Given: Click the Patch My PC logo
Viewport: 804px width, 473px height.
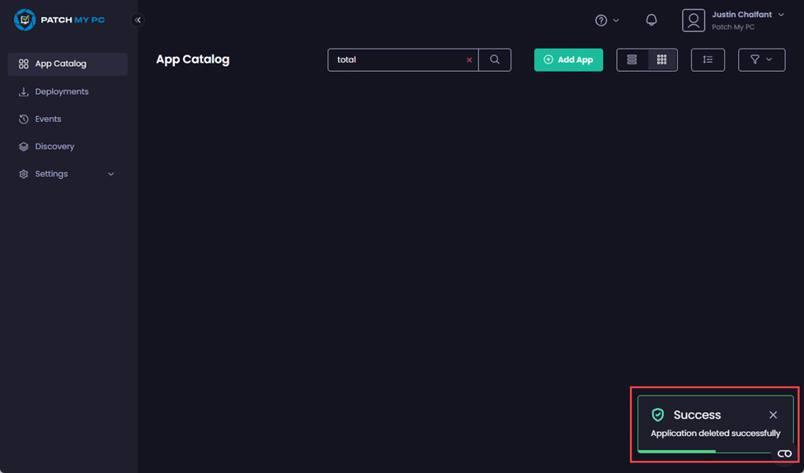Looking at the screenshot, I should pos(59,20).
